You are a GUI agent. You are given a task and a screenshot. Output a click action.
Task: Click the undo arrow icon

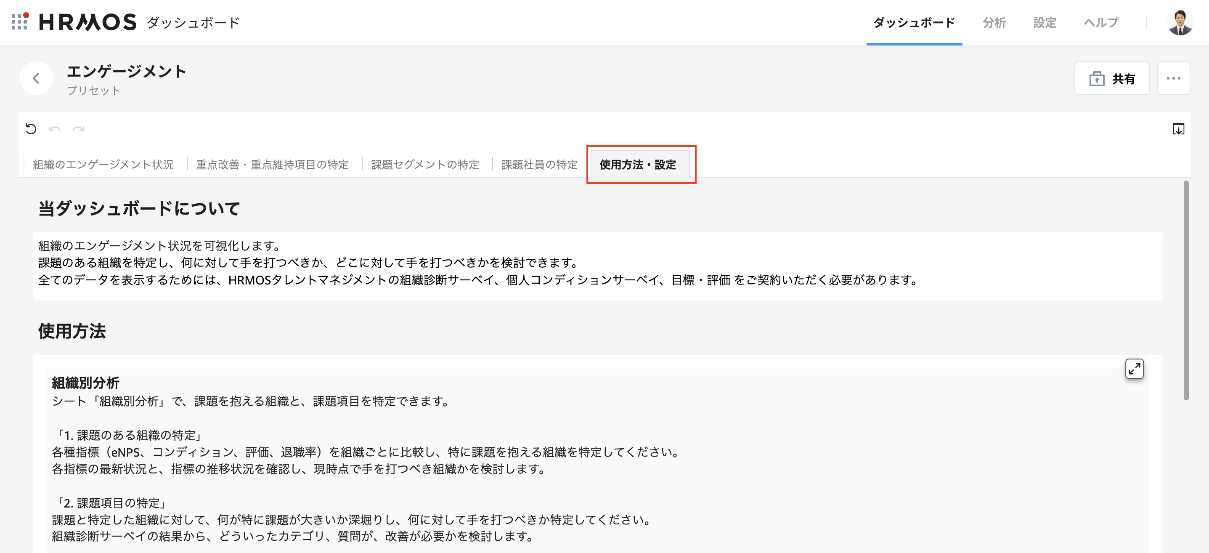pos(54,129)
